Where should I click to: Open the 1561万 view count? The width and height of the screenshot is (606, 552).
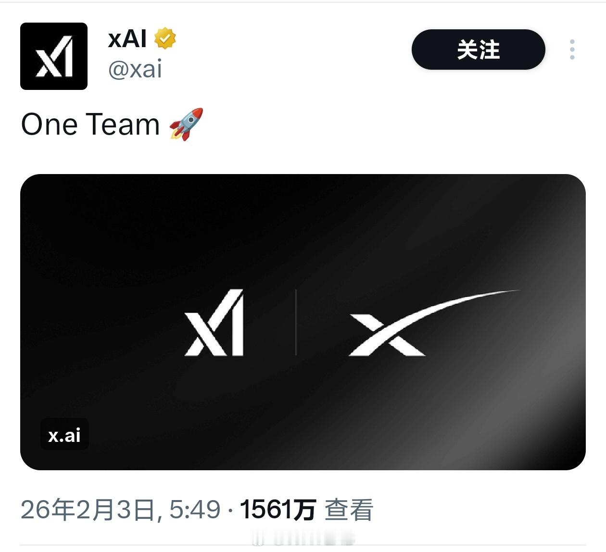coord(278,509)
